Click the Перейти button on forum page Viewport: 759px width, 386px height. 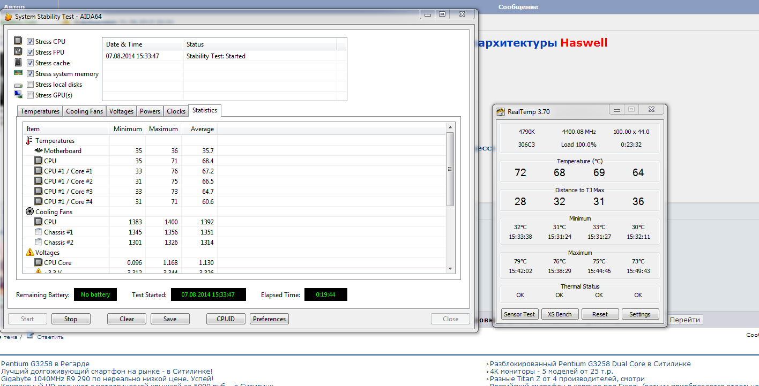pyautogui.click(x=685, y=320)
